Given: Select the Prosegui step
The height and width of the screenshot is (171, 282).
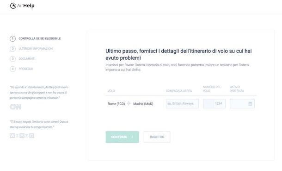Looking at the screenshot, I should (x=26, y=69).
